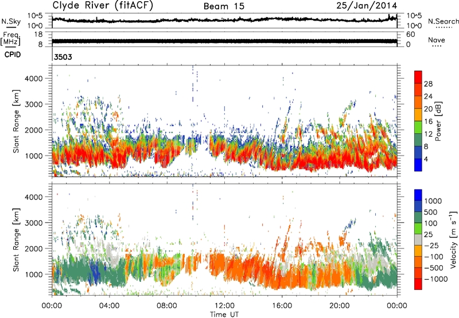Viewport: 459px width, 318px height.
Task: Select the "Power [dB]" color bar title
Action: tap(438, 121)
